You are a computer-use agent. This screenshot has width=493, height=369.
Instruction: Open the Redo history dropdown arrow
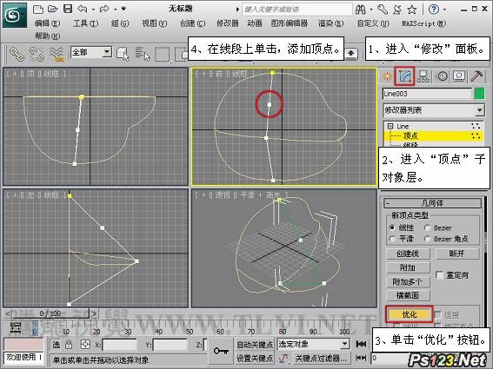point(115,10)
